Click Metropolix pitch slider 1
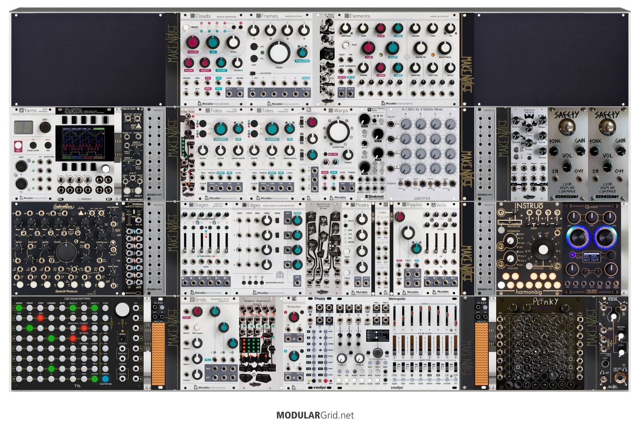 coord(395,316)
